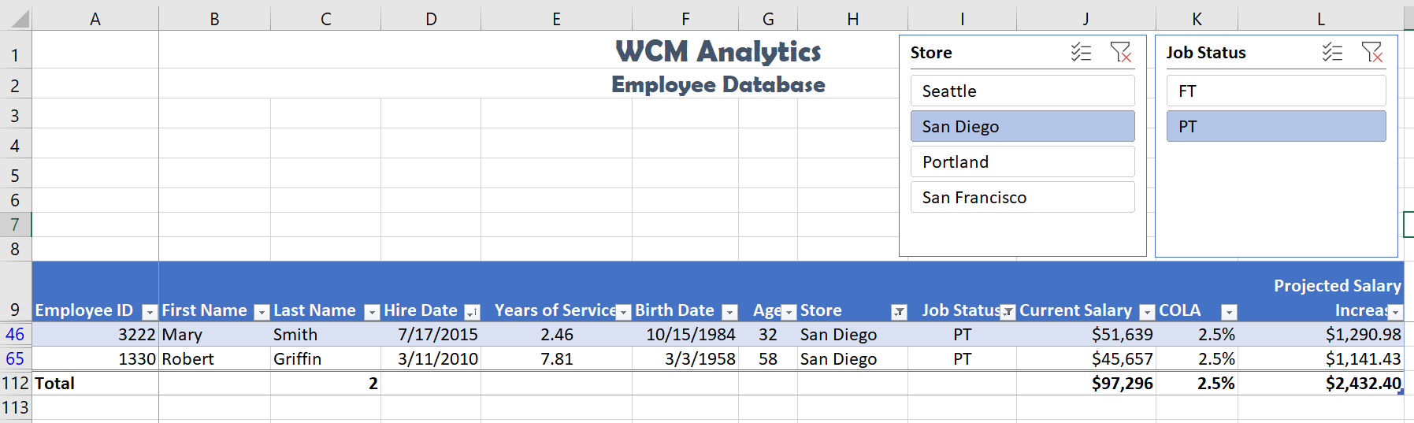Click birth date 3/3/1958
The height and width of the screenshot is (423, 1414).
(x=685, y=358)
